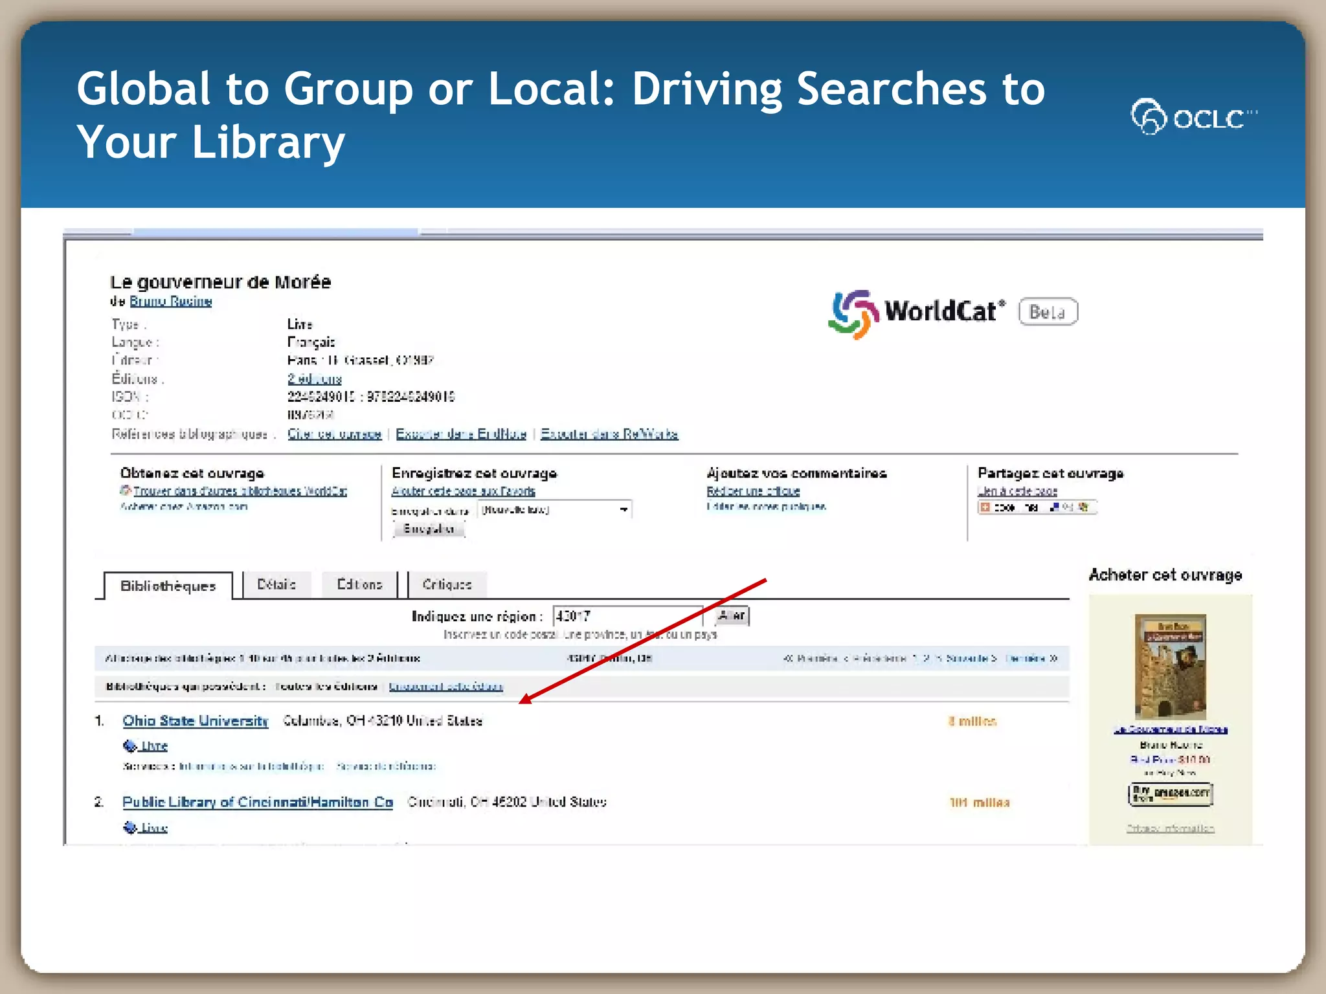1326x994 pixels.
Task: Click ISBN value 2246249015
Action: (321, 397)
